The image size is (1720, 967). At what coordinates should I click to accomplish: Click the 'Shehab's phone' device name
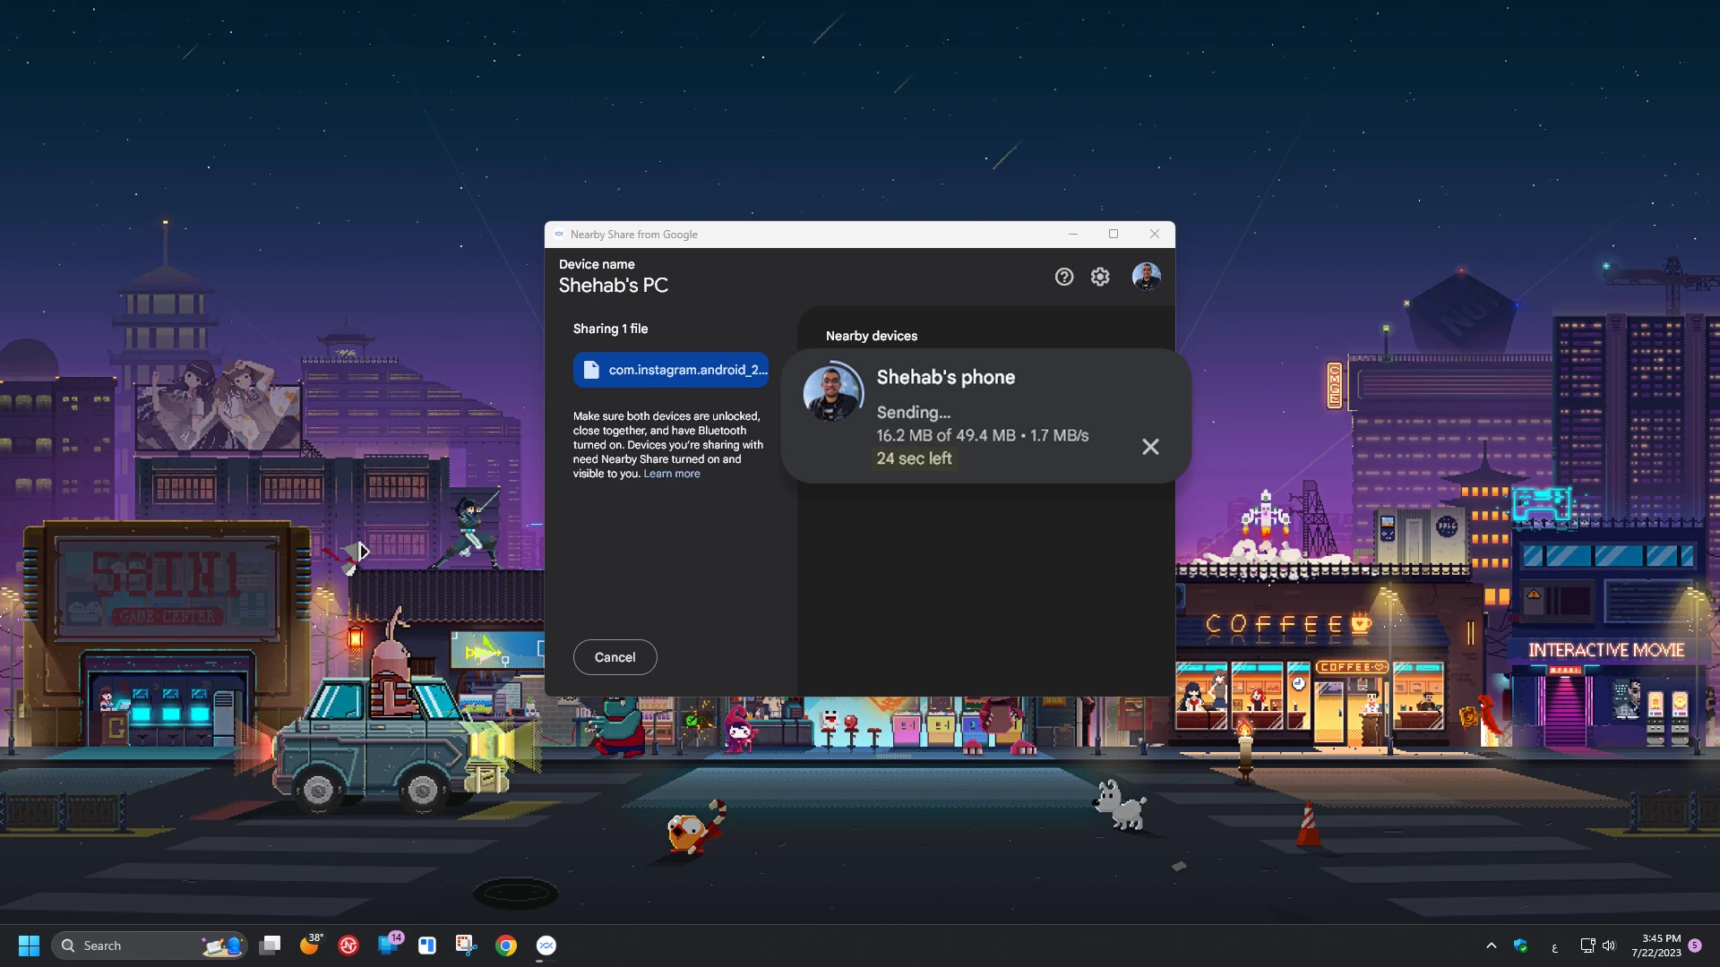946,377
